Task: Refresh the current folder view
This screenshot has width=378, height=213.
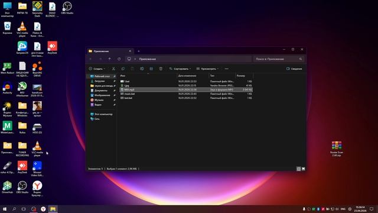Action: pos(119,59)
